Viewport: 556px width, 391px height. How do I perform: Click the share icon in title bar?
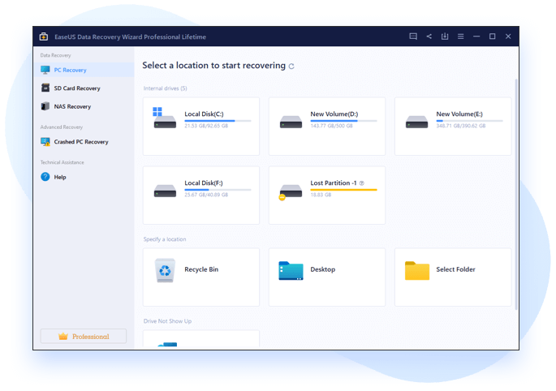coord(429,37)
